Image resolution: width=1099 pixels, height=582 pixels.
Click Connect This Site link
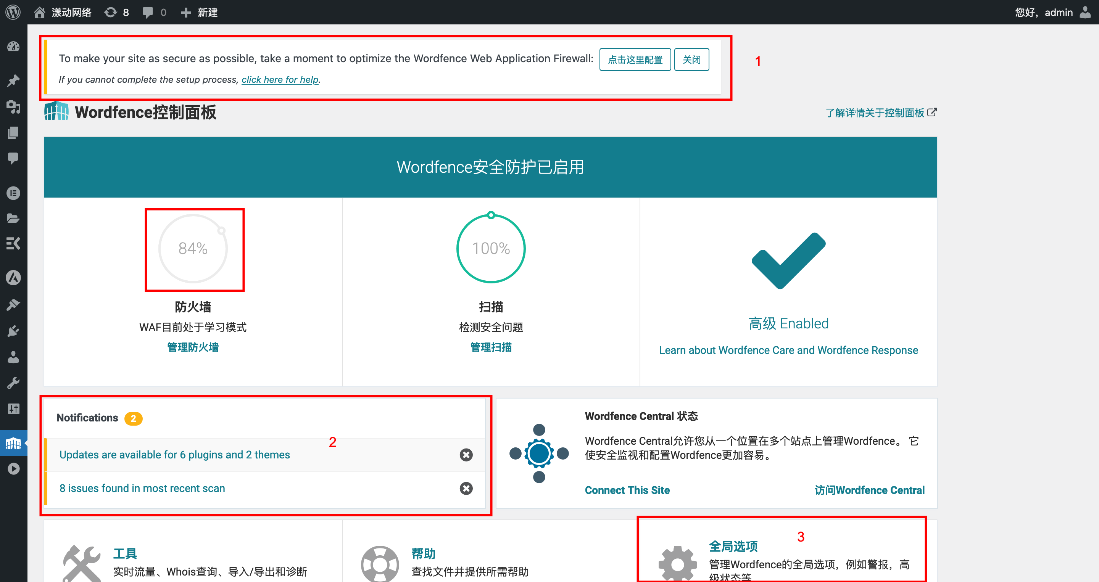point(627,490)
